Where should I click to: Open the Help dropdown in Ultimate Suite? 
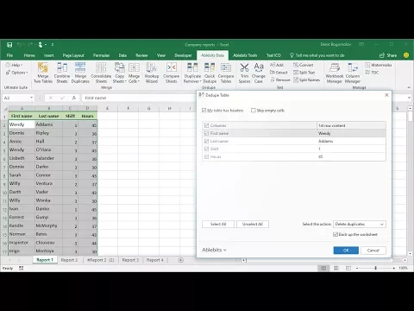[x=14, y=65]
